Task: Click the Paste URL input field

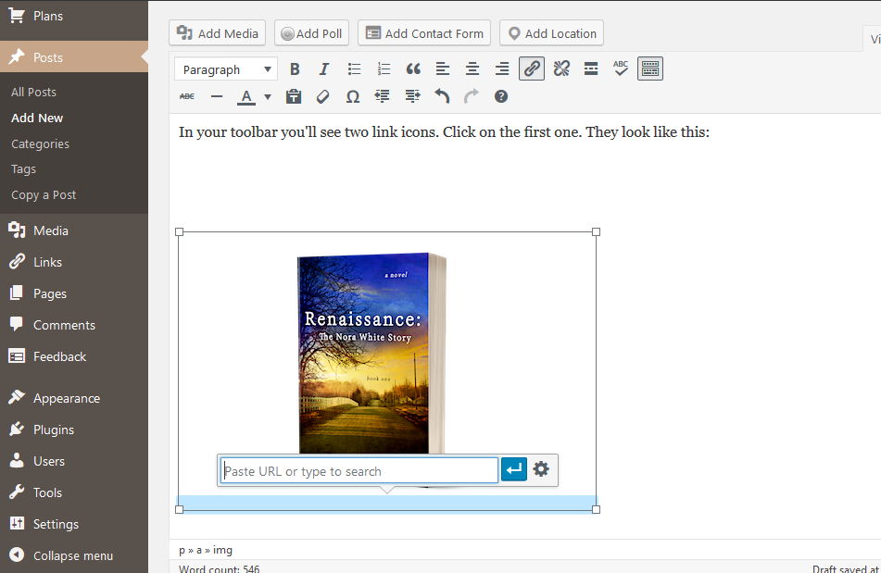Action: [359, 471]
